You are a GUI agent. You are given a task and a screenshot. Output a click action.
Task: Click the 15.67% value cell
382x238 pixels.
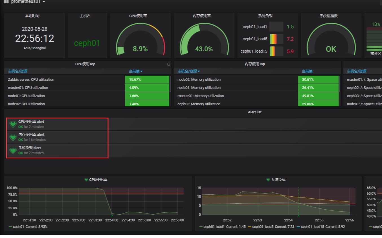point(147,80)
